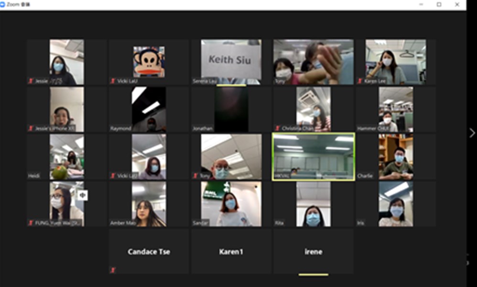Click the muted mic icon on Karen Lee's tile

point(360,81)
